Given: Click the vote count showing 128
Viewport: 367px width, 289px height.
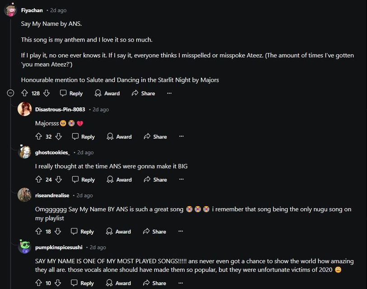Looking at the screenshot, I should point(35,93).
